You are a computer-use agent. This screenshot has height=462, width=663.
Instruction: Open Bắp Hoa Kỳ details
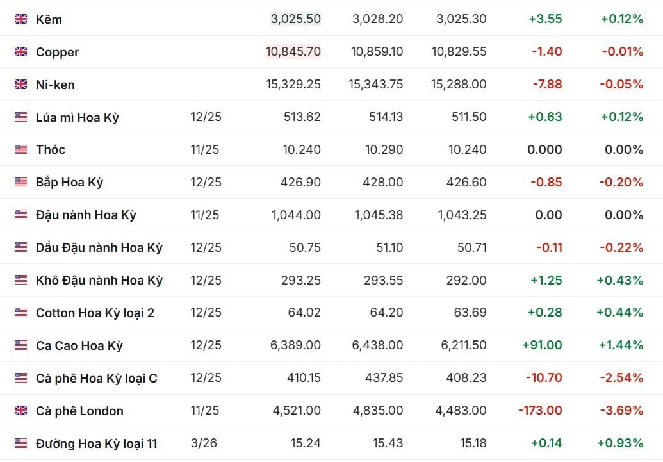click(69, 182)
